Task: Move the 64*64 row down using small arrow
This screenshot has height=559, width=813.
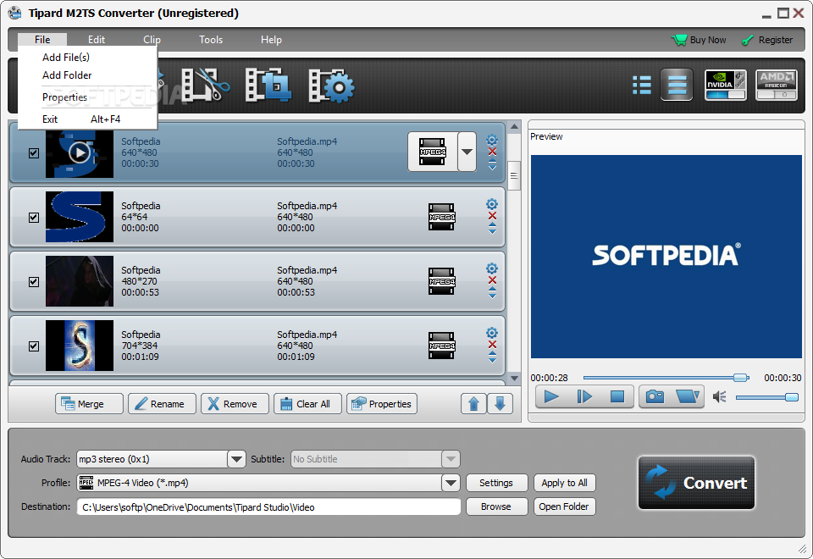Action: point(493,232)
